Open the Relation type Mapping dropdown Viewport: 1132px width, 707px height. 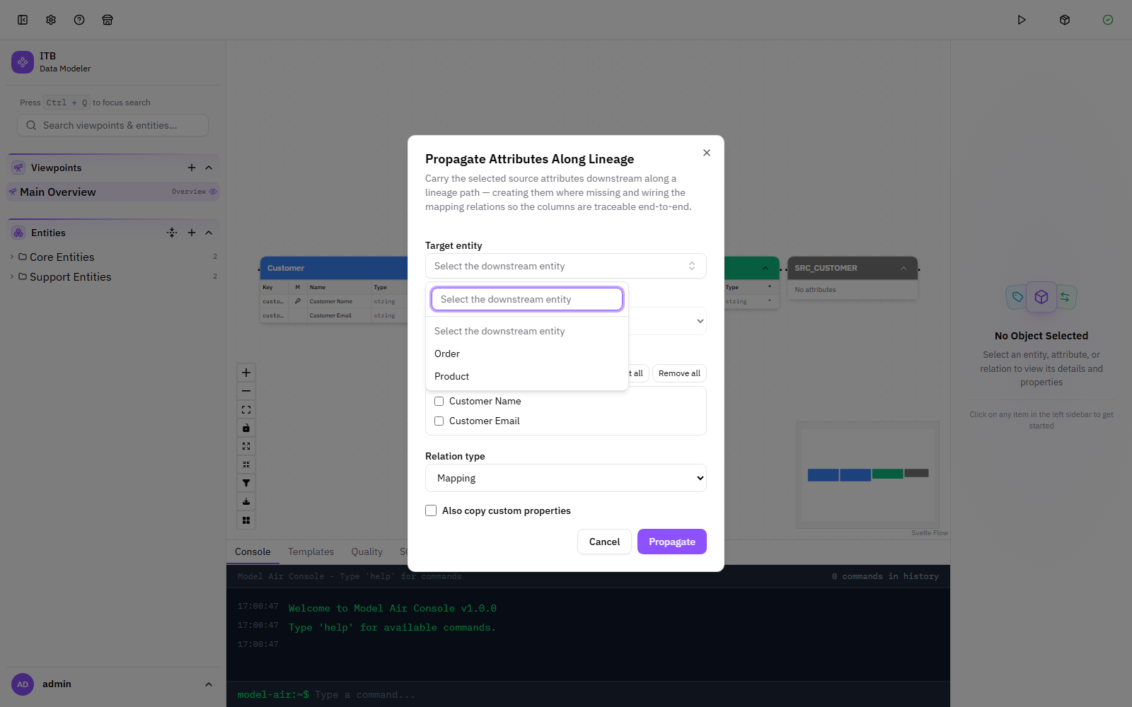(x=566, y=478)
